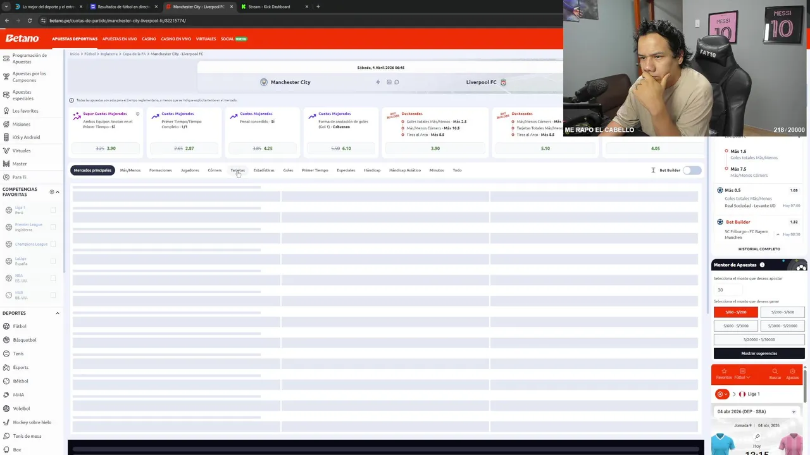Select MMA in Deportes list
The image size is (810, 455).
tap(18, 395)
